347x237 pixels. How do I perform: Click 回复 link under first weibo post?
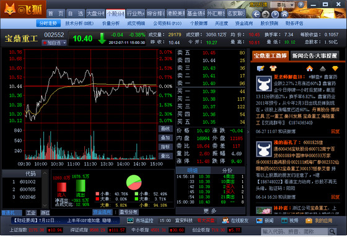[335, 132]
